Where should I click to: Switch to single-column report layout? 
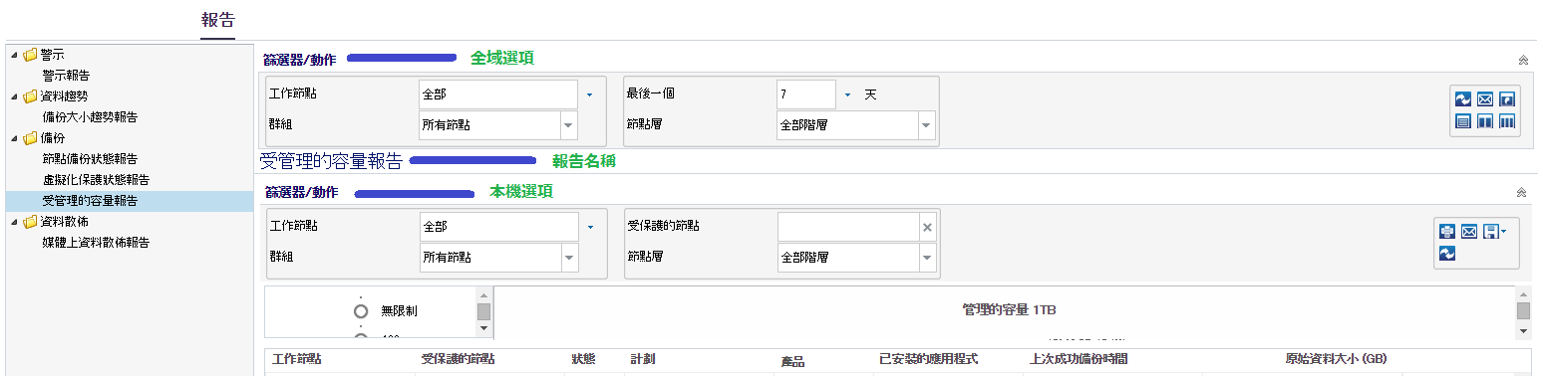point(1462,121)
